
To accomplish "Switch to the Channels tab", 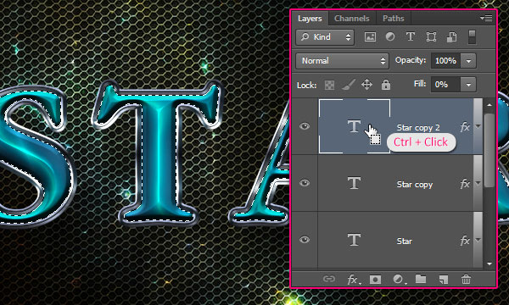I will (352, 19).
